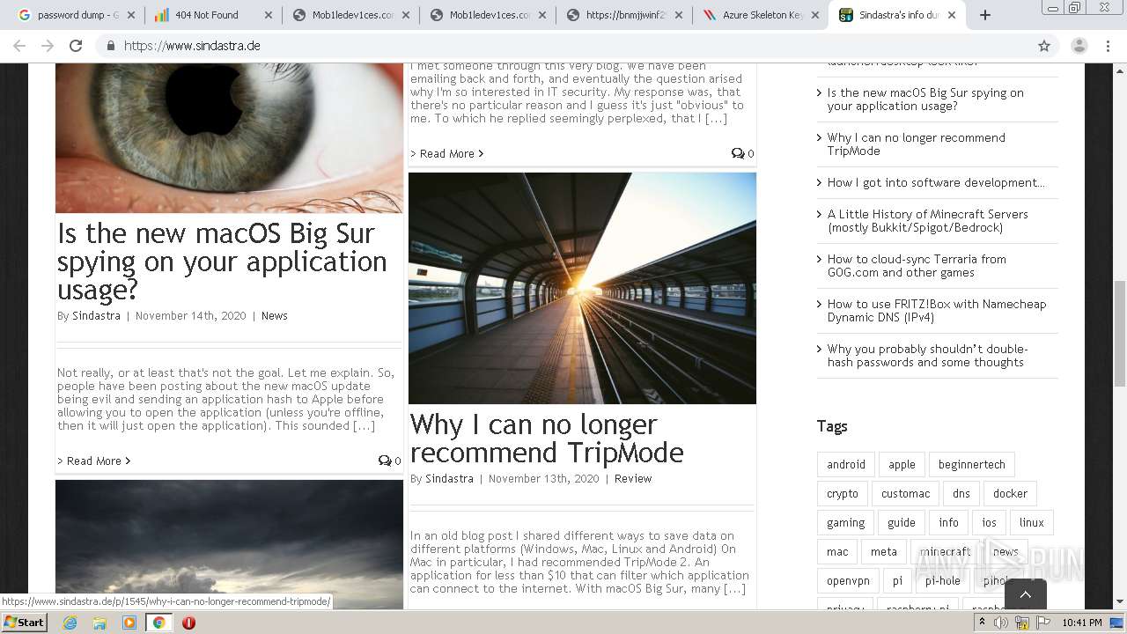Open the sidebar link 'How I got into software development'

(936, 182)
